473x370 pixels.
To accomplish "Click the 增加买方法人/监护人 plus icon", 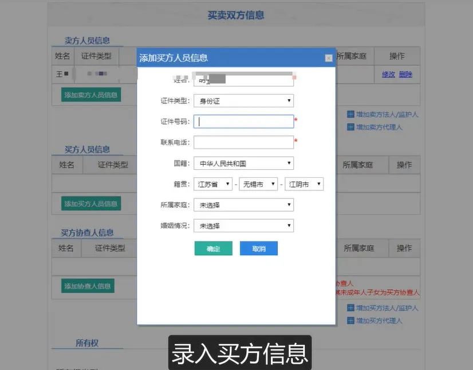I will [x=351, y=307].
